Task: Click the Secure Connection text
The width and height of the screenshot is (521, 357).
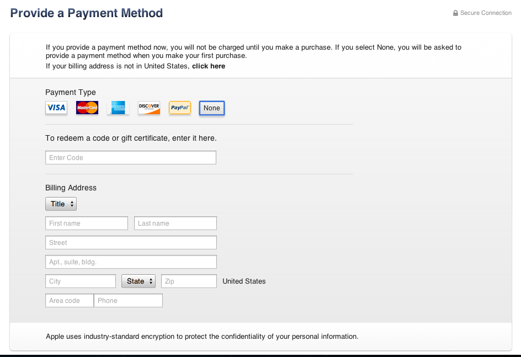Action: pos(486,13)
